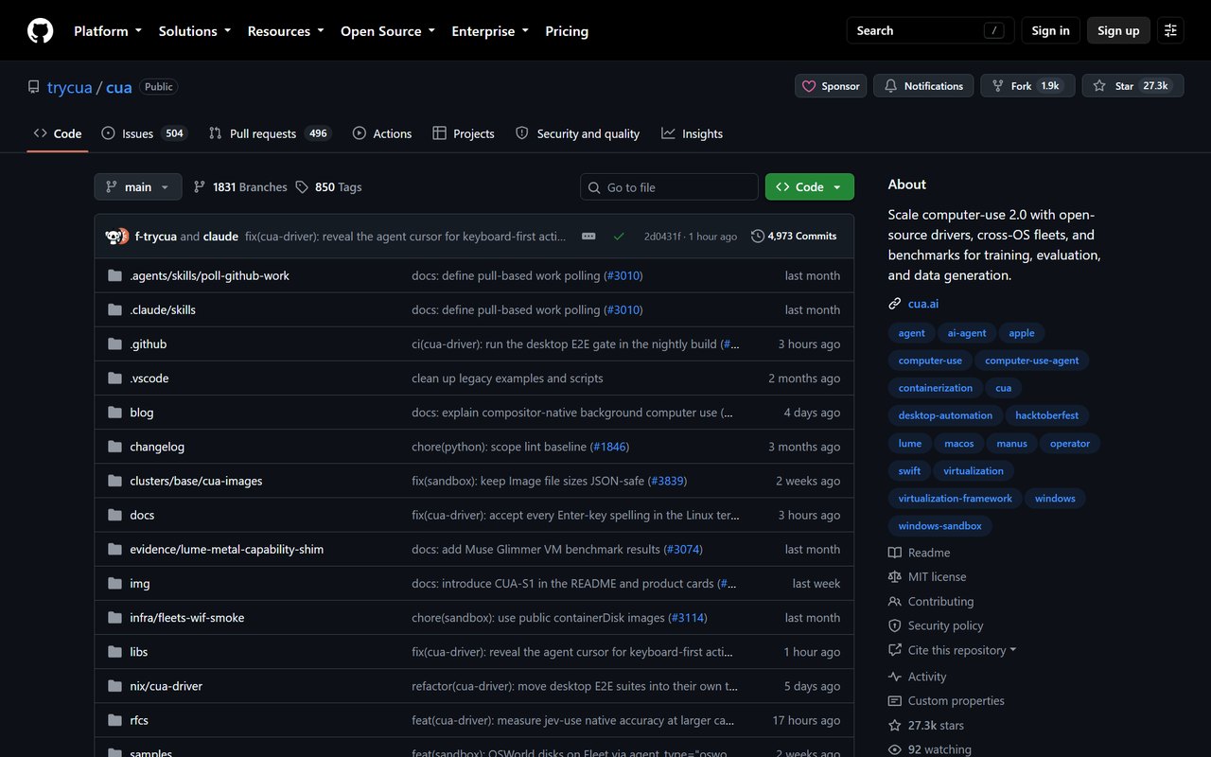Image resolution: width=1211 pixels, height=757 pixels.
Task: Open the Solutions dropdown menu
Action: tap(195, 31)
